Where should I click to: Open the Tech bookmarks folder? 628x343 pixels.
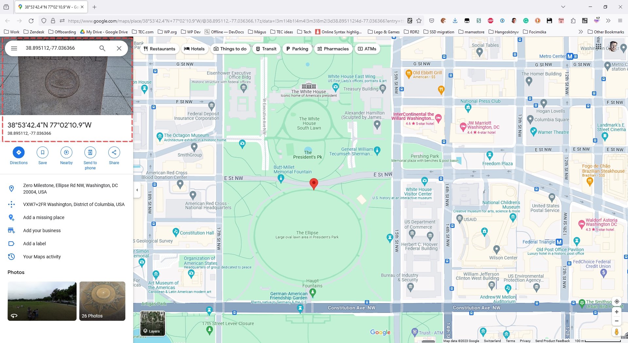click(x=304, y=32)
